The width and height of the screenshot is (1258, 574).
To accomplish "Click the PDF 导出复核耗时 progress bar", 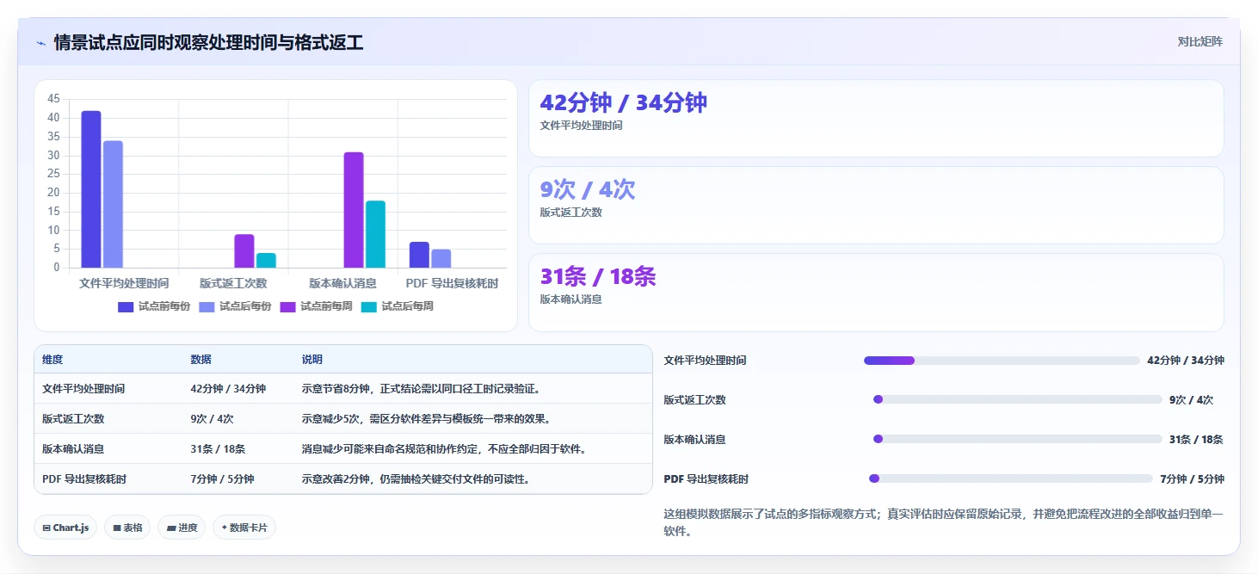I will (x=1011, y=478).
